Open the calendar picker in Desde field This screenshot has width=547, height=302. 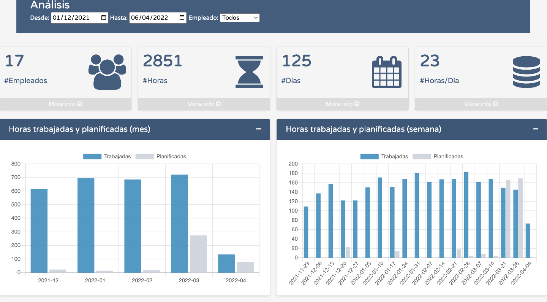(x=104, y=17)
